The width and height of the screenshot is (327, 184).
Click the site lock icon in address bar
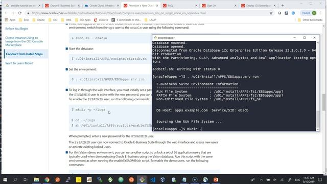click(28, 13)
